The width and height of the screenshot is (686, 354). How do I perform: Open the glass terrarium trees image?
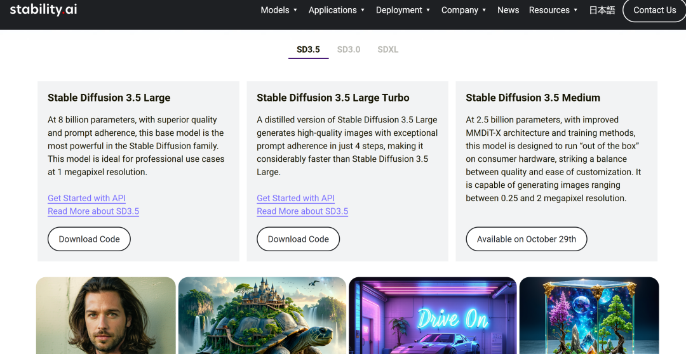[x=589, y=315]
